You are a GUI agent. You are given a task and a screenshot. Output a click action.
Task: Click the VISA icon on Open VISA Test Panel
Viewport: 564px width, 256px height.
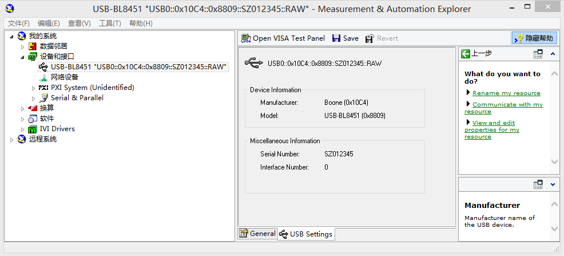pyautogui.click(x=246, y=38)
